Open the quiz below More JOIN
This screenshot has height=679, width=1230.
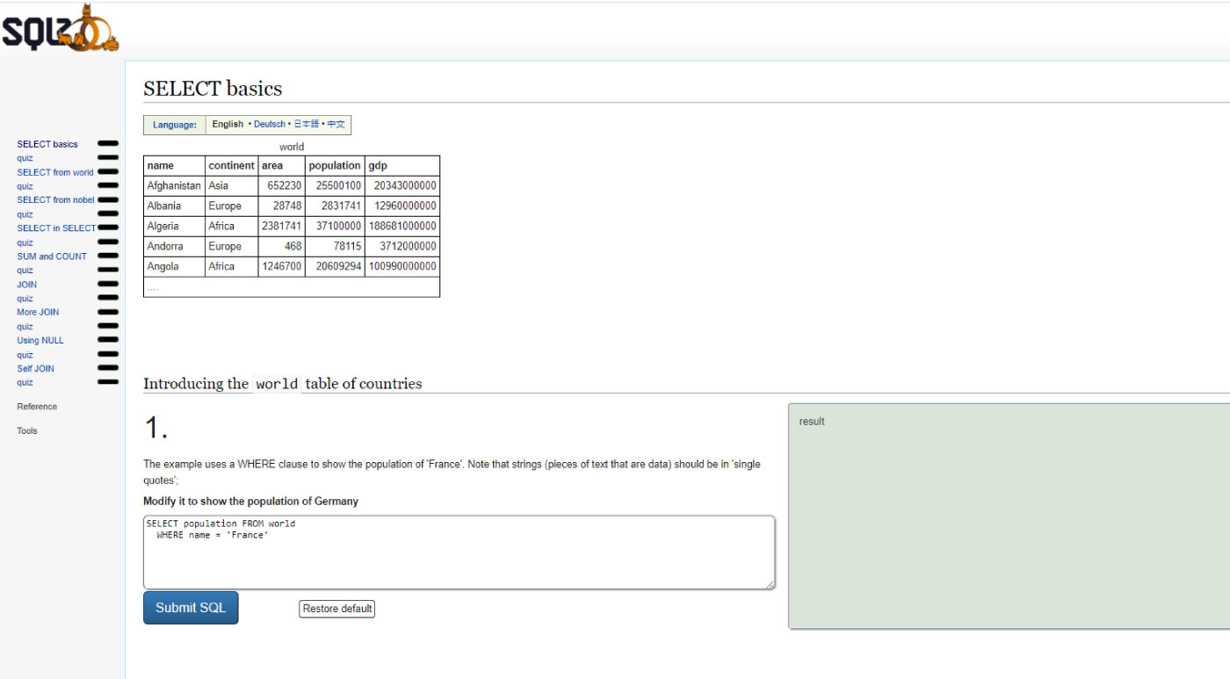[24, 326]
